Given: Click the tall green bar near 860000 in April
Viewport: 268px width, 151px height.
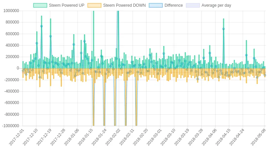Looking at the screenshot, I should (x=224, y=44).
